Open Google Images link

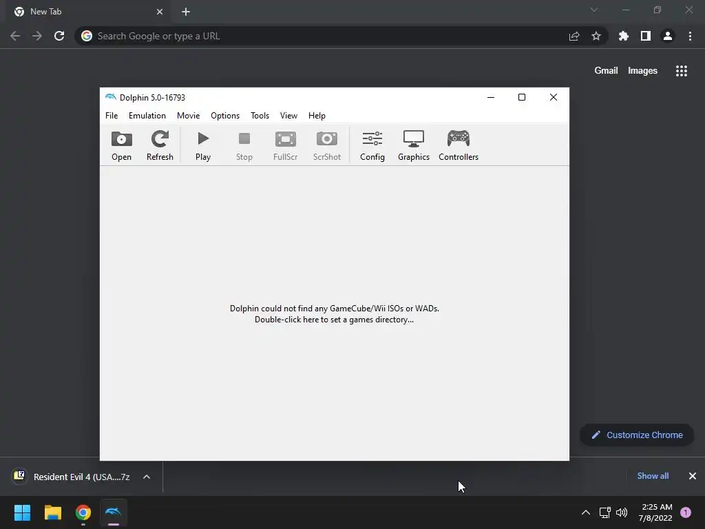coord(642,71)
